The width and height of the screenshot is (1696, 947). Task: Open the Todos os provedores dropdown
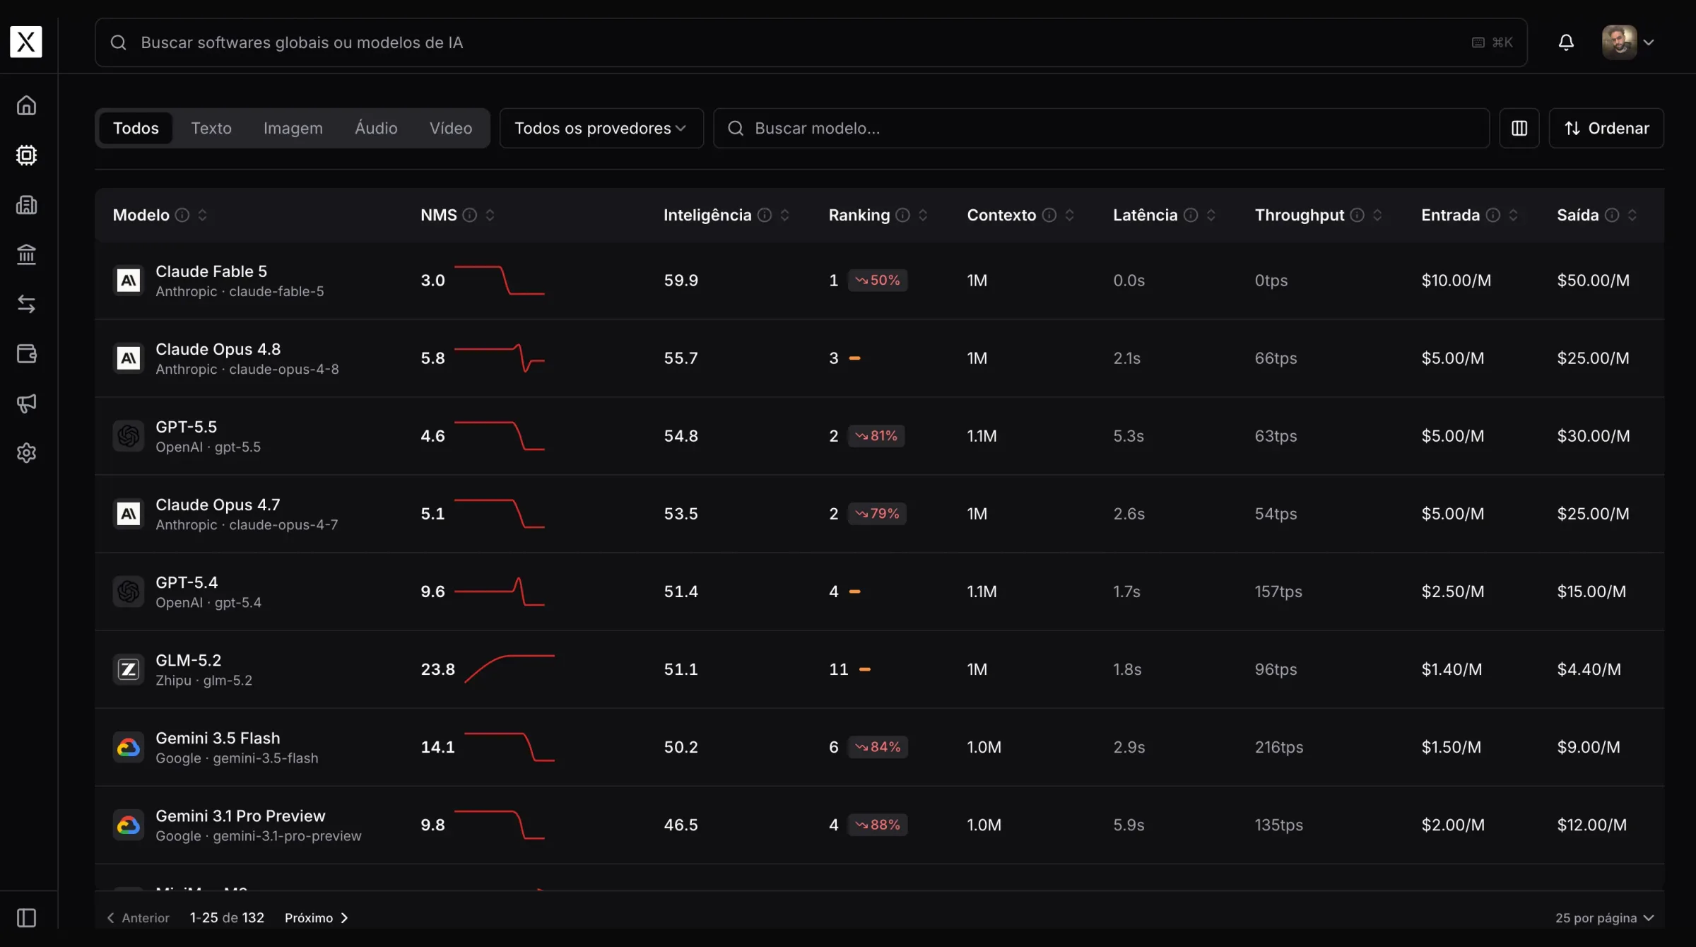[601, 128]
